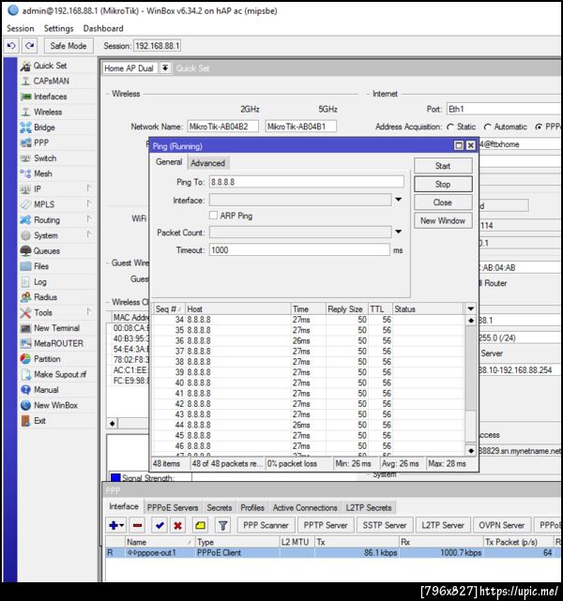The width and height of the screenshot is (563, 601).
Task: Toggle the ARP Ping checkbox
Action: click(214, 216)
